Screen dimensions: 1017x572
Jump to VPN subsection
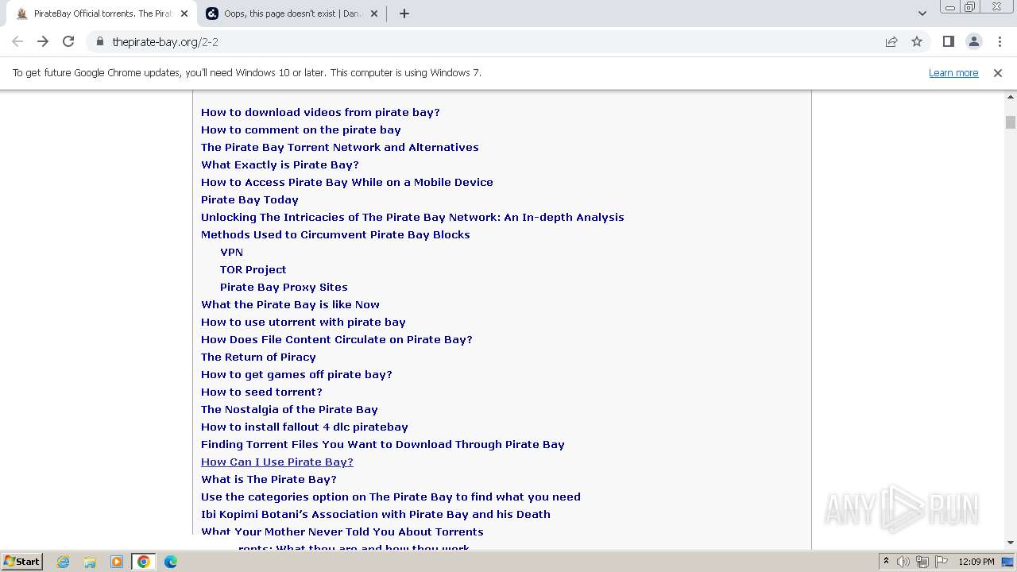(x=231, y=252)
